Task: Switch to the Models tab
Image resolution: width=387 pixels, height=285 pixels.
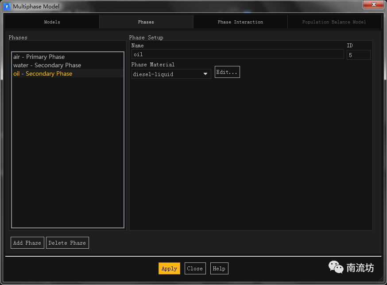Action: (x=52, y=22)
